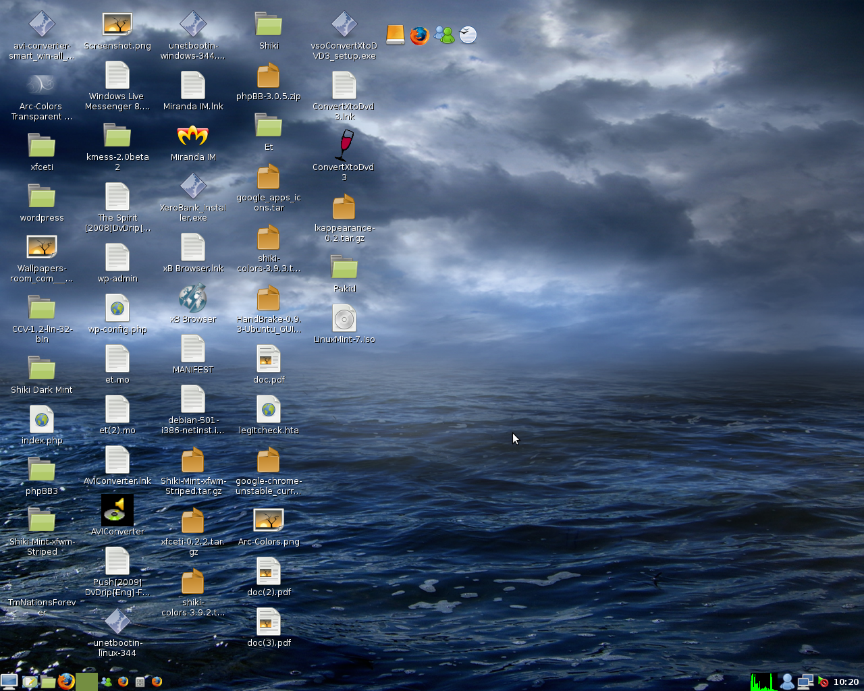This screenshot has height=691, width=864.
Task: Open the Pakid folder
Action: [344, 267]
